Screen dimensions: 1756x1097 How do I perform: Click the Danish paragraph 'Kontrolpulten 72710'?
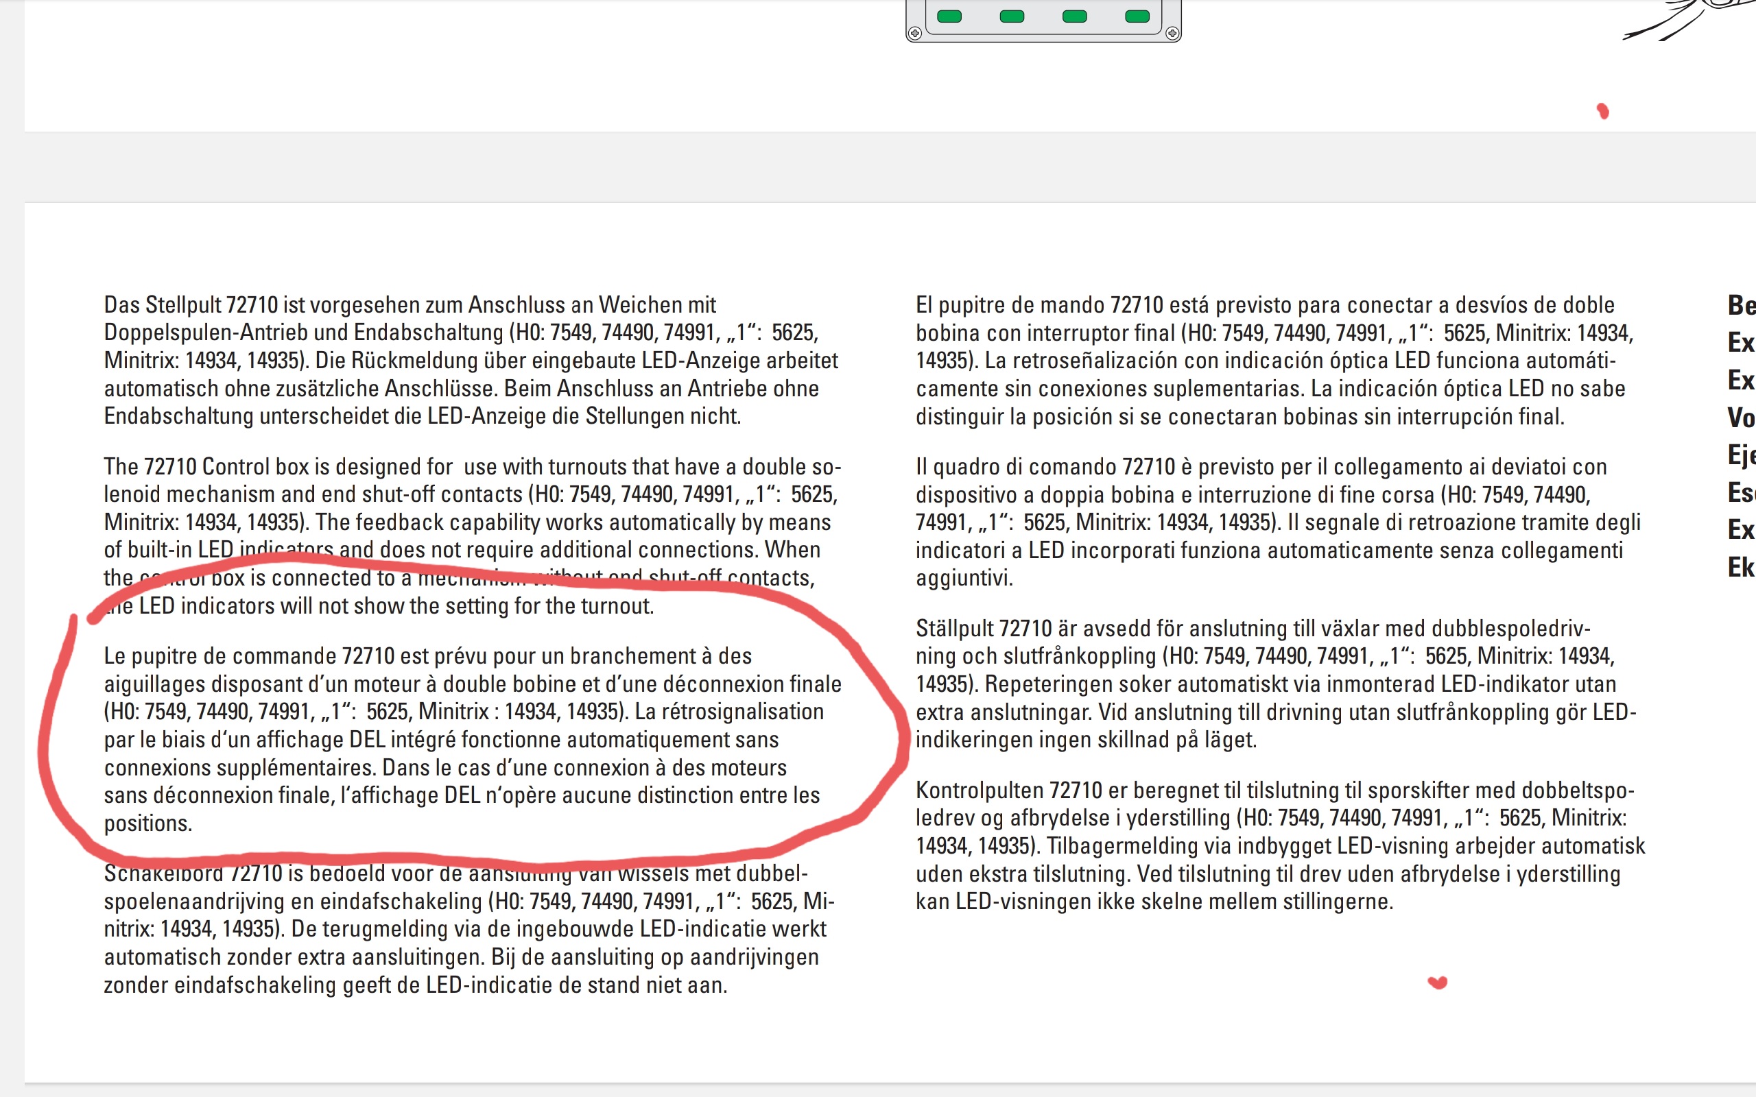coord(1280,846)
